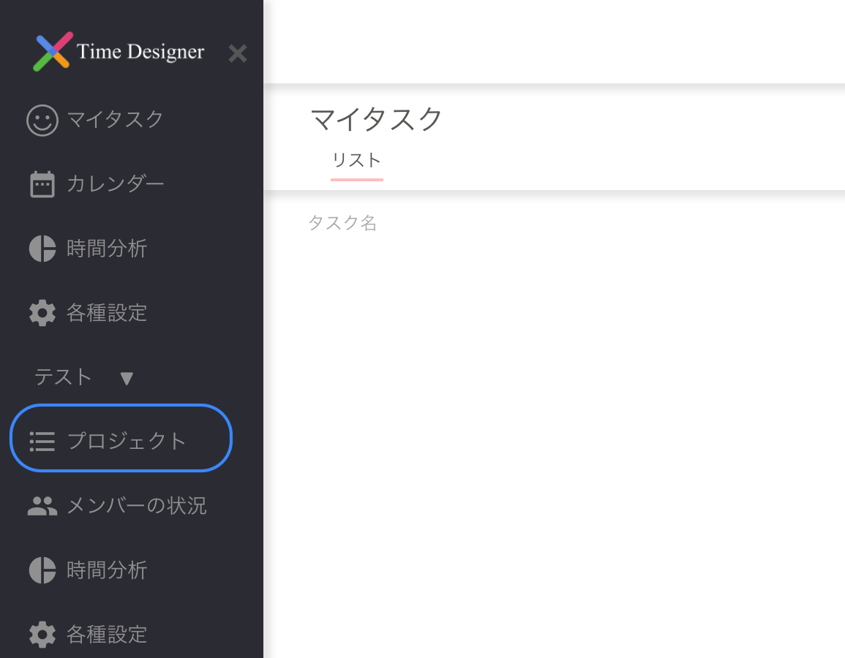
Task: Switch to the リスト tab
Action: [356, 159]
